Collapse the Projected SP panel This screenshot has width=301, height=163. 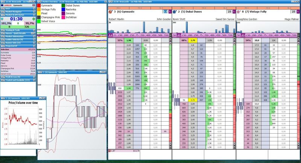(x=34, y=46)
